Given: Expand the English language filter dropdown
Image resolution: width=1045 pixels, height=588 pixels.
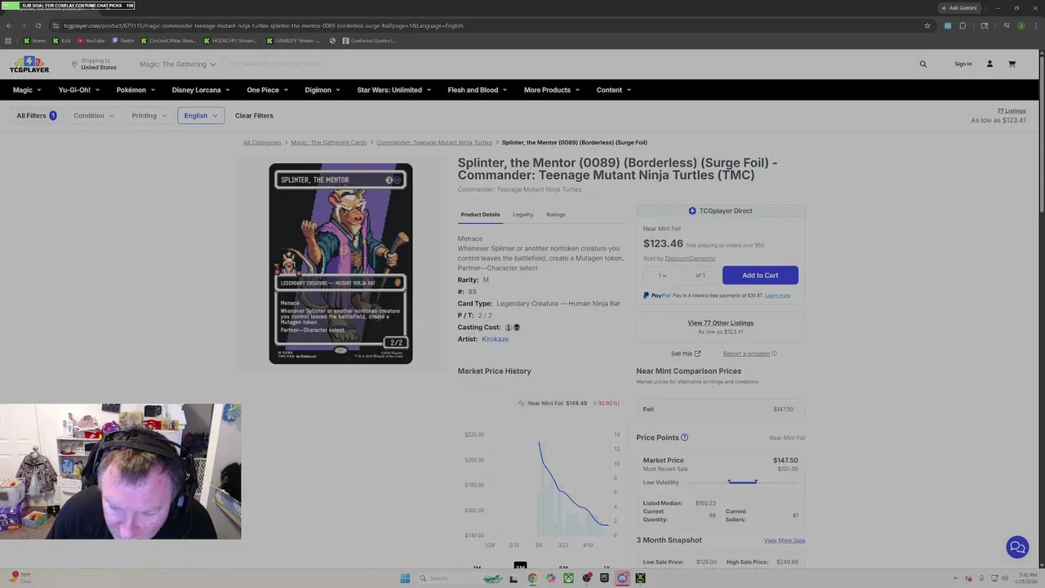Looking at the screenshot, I should tap(201, 115).
